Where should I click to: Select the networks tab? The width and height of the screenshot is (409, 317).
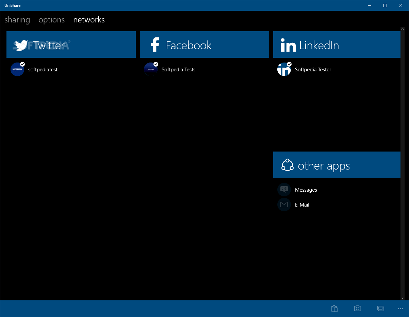[89, 20]
